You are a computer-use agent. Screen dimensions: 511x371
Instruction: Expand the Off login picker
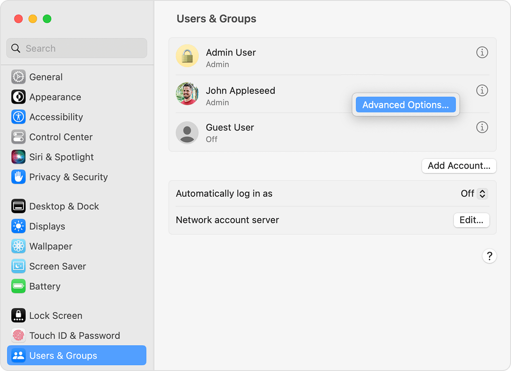tap(482, 194)
